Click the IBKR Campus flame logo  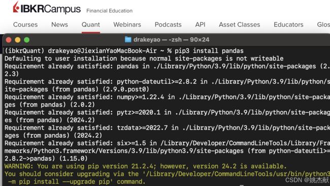pos(16,7)
